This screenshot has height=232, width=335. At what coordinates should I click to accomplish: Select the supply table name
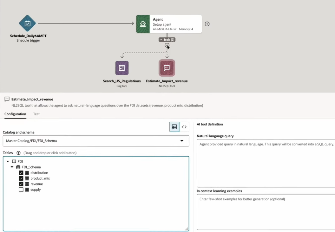click(x=36, y=190)
